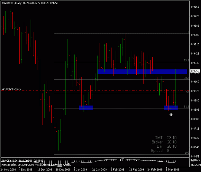Click the 0.9335 price axis label
Viewport: 201px width, 172px height.
(x=195, y=63)
